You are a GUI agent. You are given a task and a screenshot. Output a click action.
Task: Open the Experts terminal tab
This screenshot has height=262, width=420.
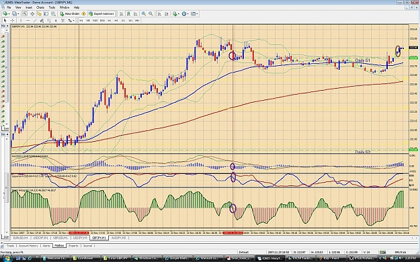point(73,246)
